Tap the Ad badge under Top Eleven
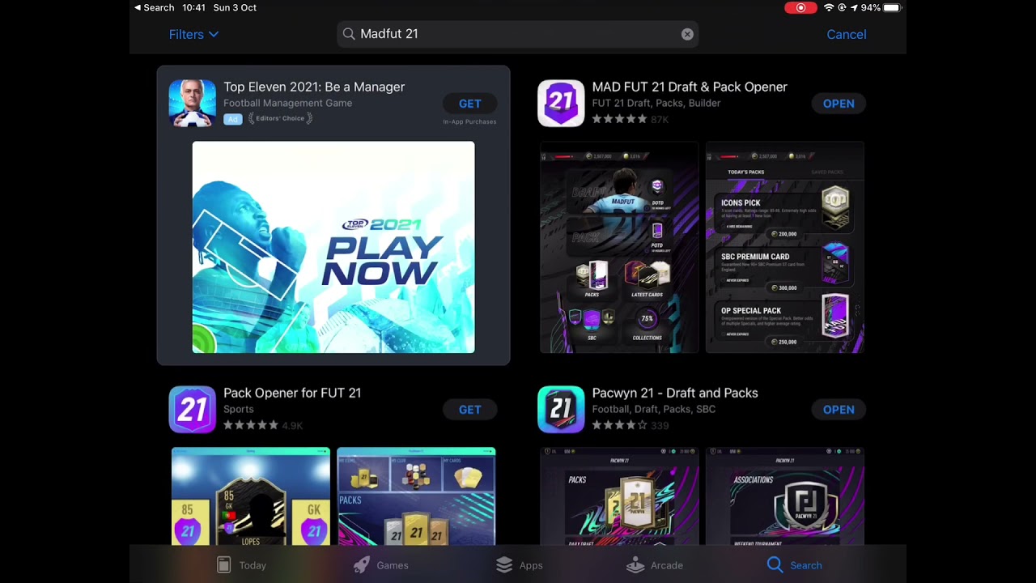 point(232,119)
